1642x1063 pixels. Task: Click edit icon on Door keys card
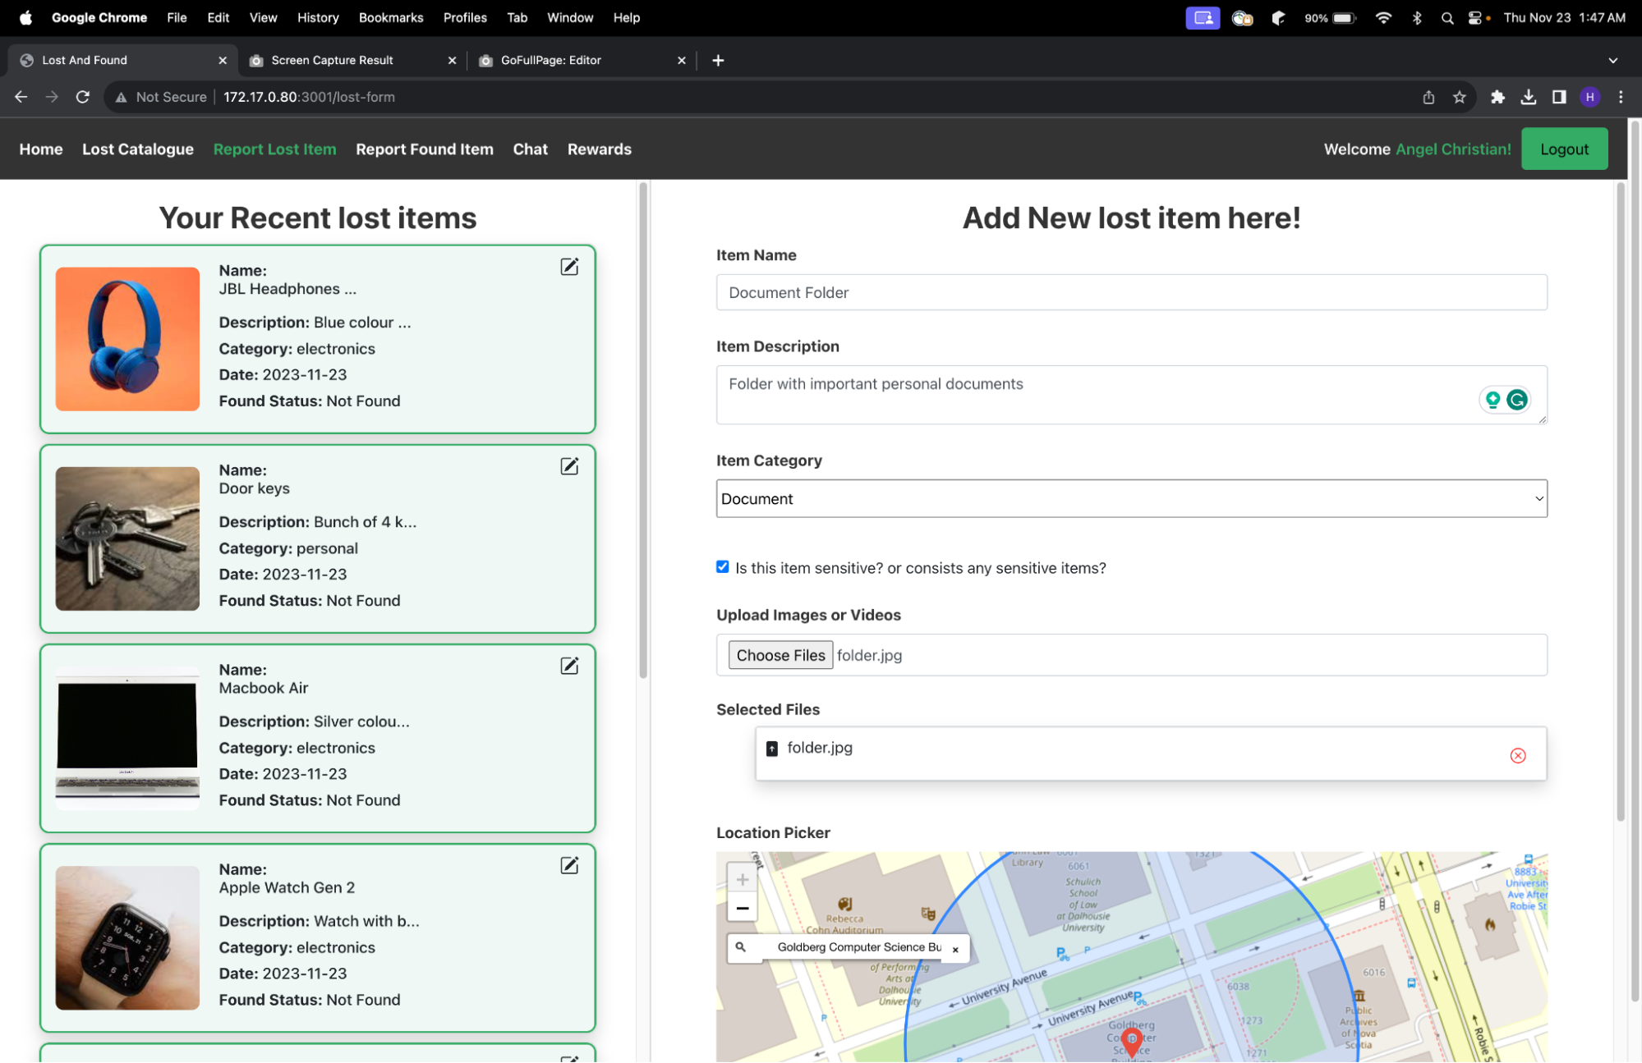click(569, 466)
